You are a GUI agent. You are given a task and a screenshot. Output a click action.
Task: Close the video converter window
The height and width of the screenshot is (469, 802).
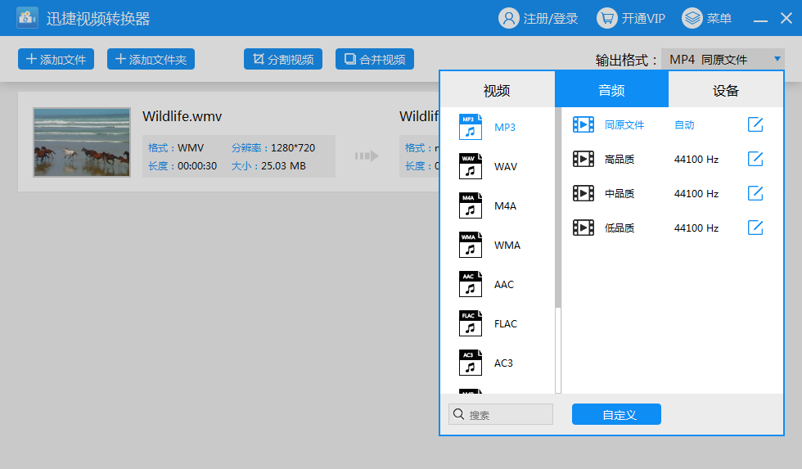786,18
